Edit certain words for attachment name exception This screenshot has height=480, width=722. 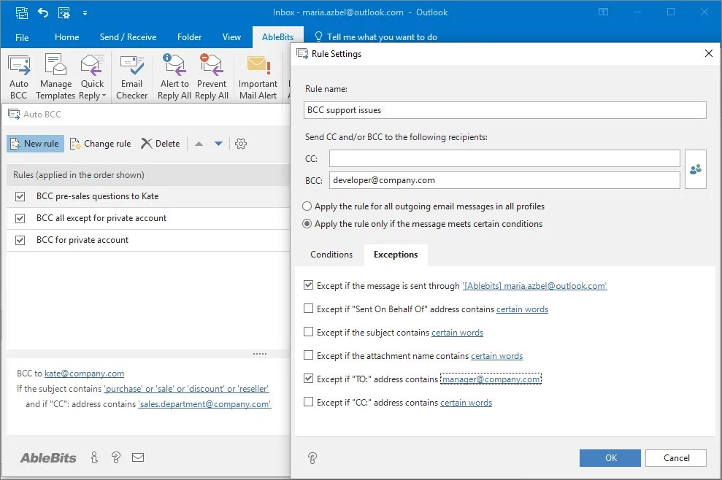point(497,356)
